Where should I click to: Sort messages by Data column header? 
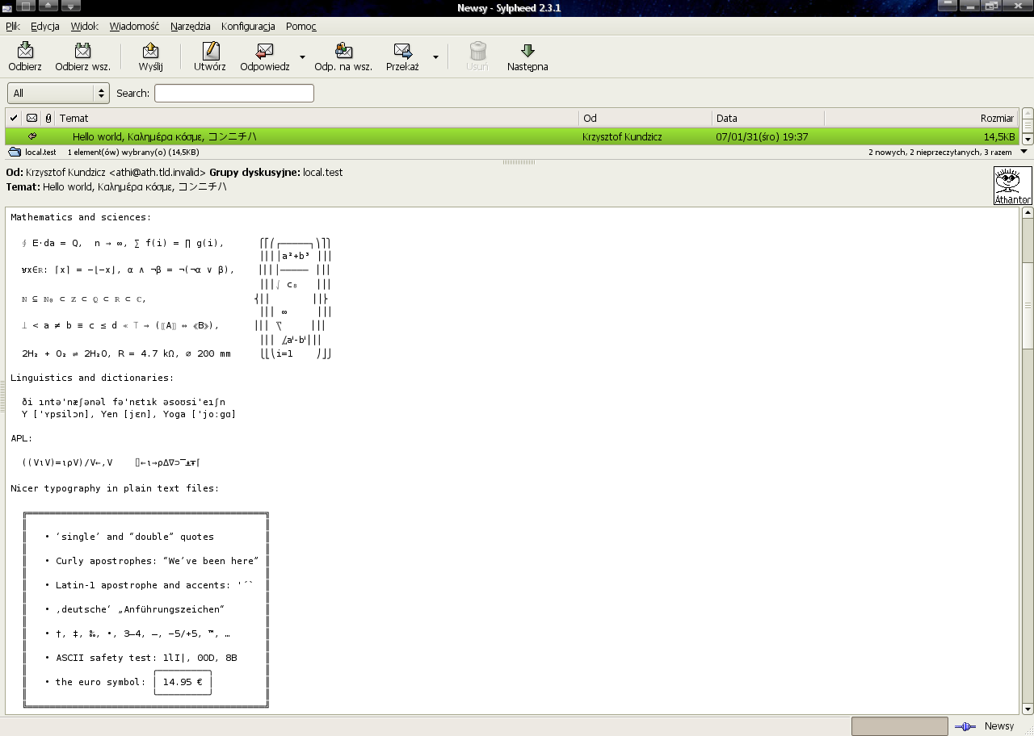[x=768, y=118]
